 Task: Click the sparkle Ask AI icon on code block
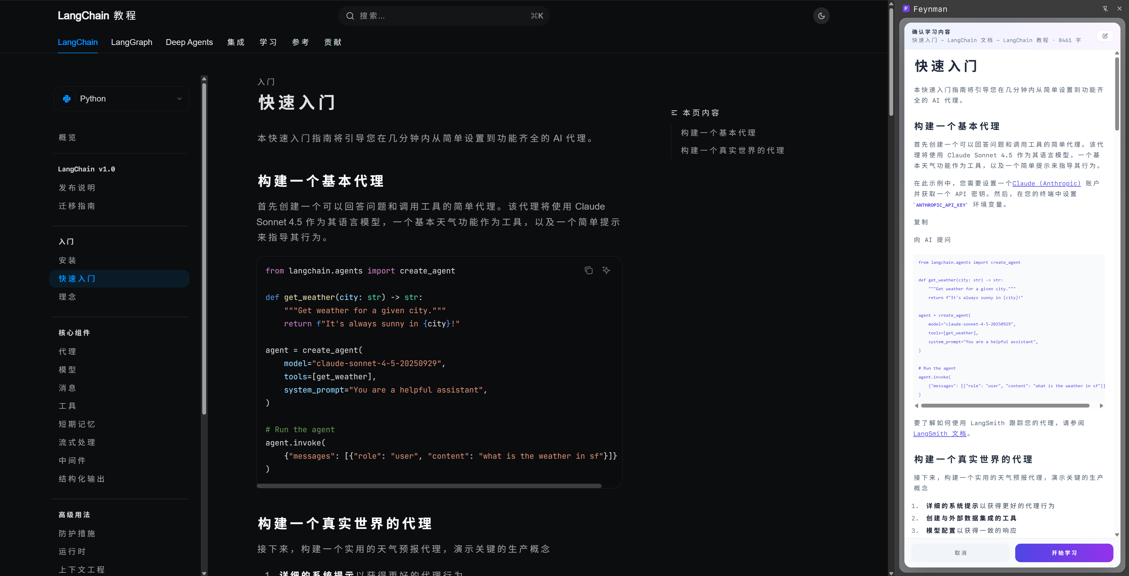(606, 271)
